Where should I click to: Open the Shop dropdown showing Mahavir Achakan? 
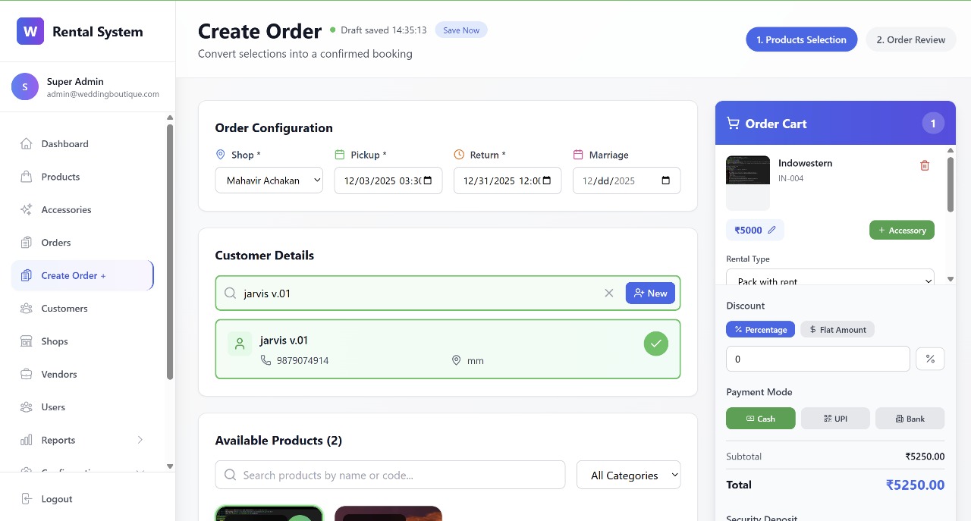click(269, 180)
